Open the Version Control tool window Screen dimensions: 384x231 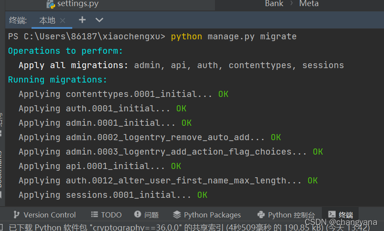[44, 215]
